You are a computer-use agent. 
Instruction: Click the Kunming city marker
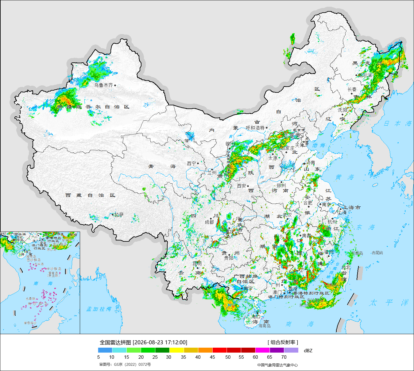pyautogui.click(x=197, y=268)
